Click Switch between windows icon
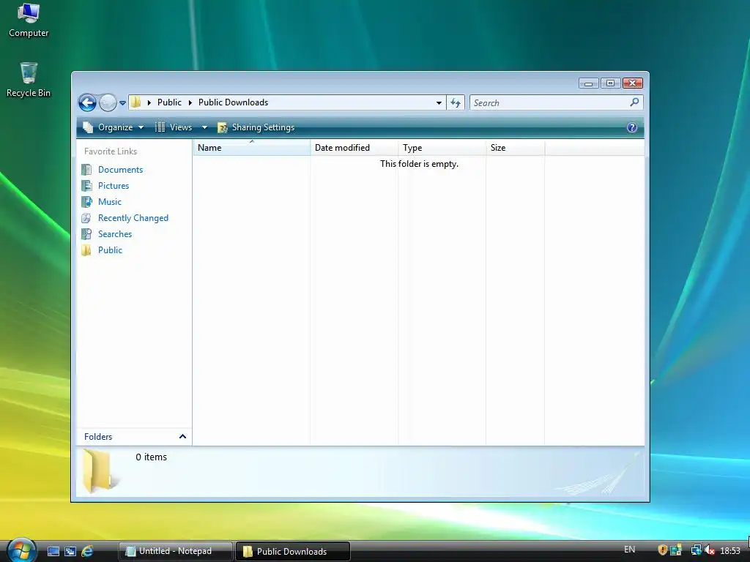 tap(70, 552)
